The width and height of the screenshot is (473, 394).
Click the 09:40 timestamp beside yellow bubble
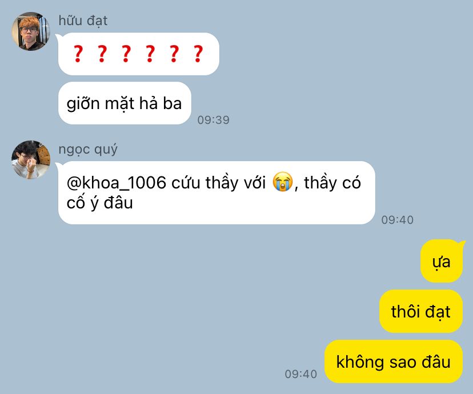300,374
